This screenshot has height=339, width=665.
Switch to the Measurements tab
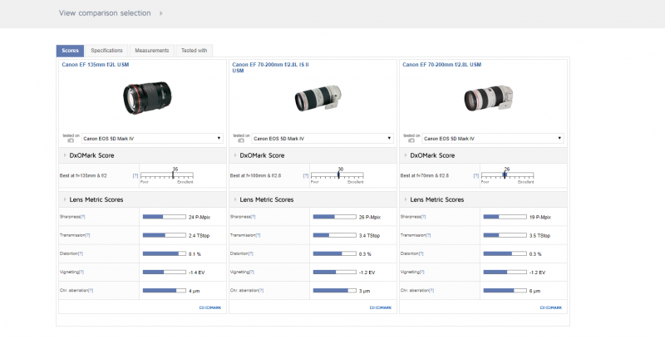tap(151, 51)
